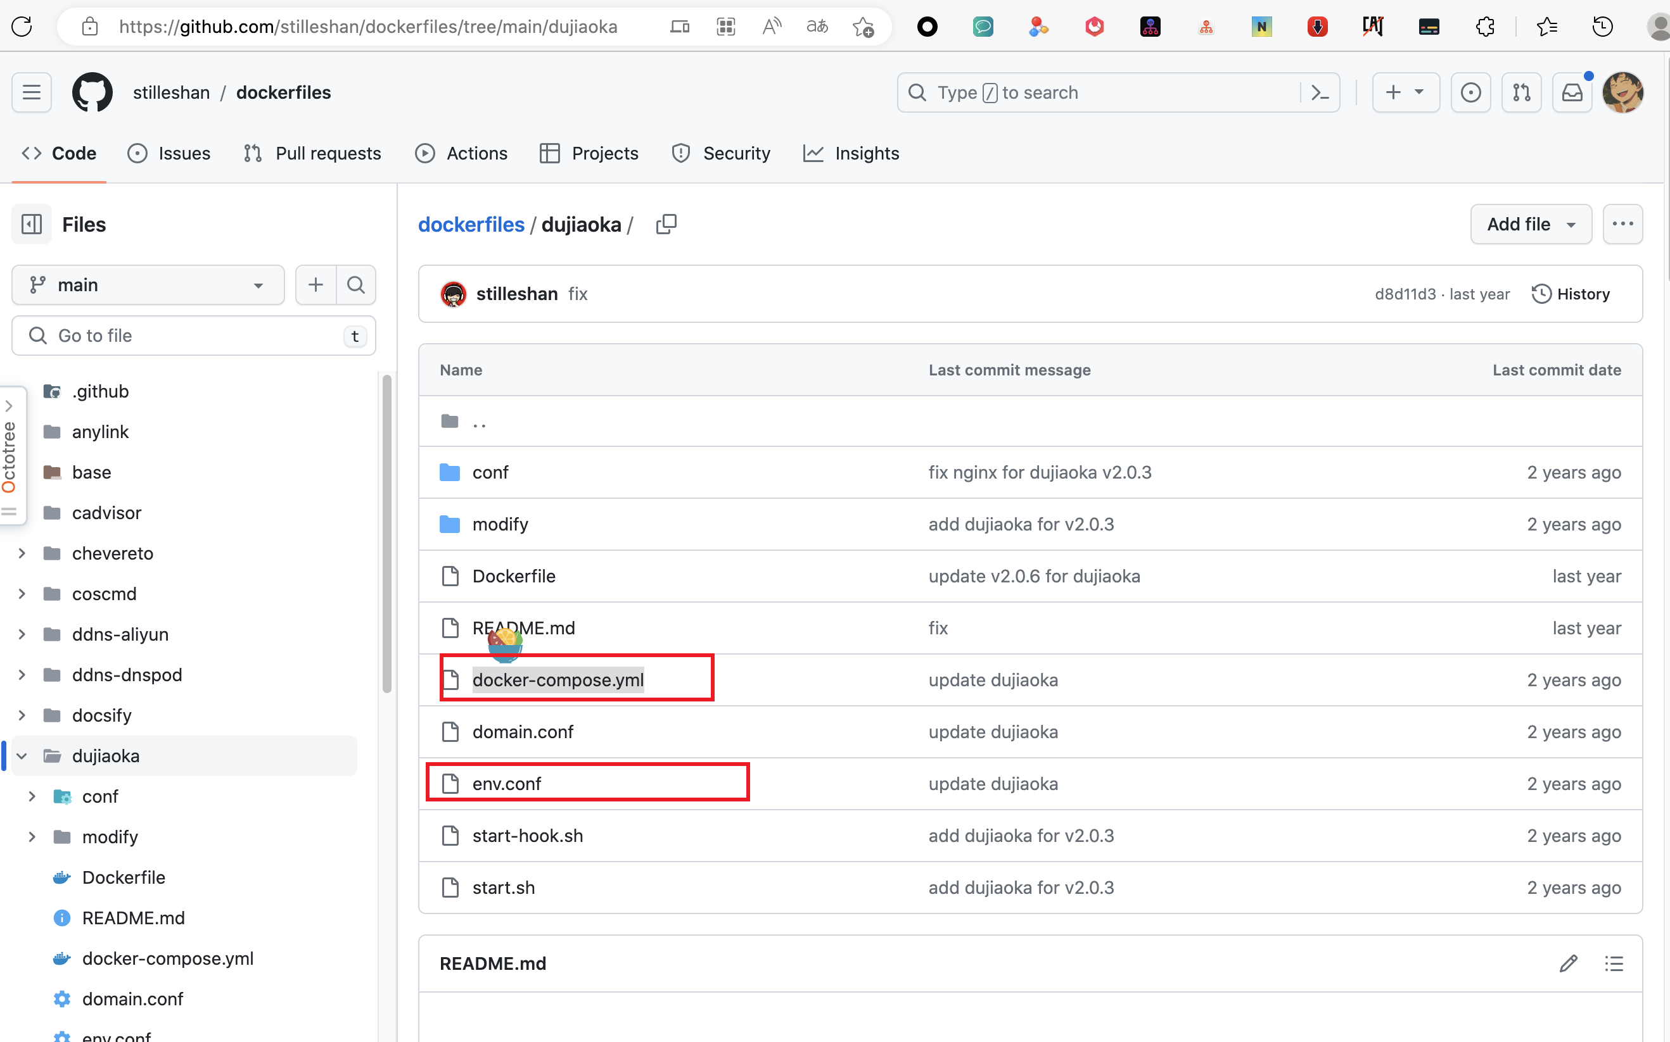
Task: Click the Insights graph icon
Action: tap(812, 154)
